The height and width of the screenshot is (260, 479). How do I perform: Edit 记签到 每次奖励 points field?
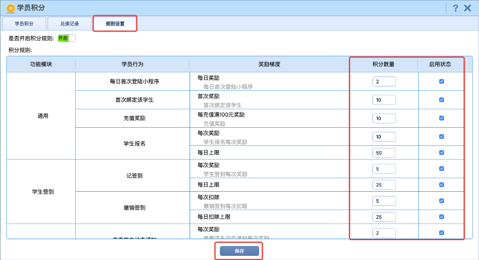tap(384, 169)
